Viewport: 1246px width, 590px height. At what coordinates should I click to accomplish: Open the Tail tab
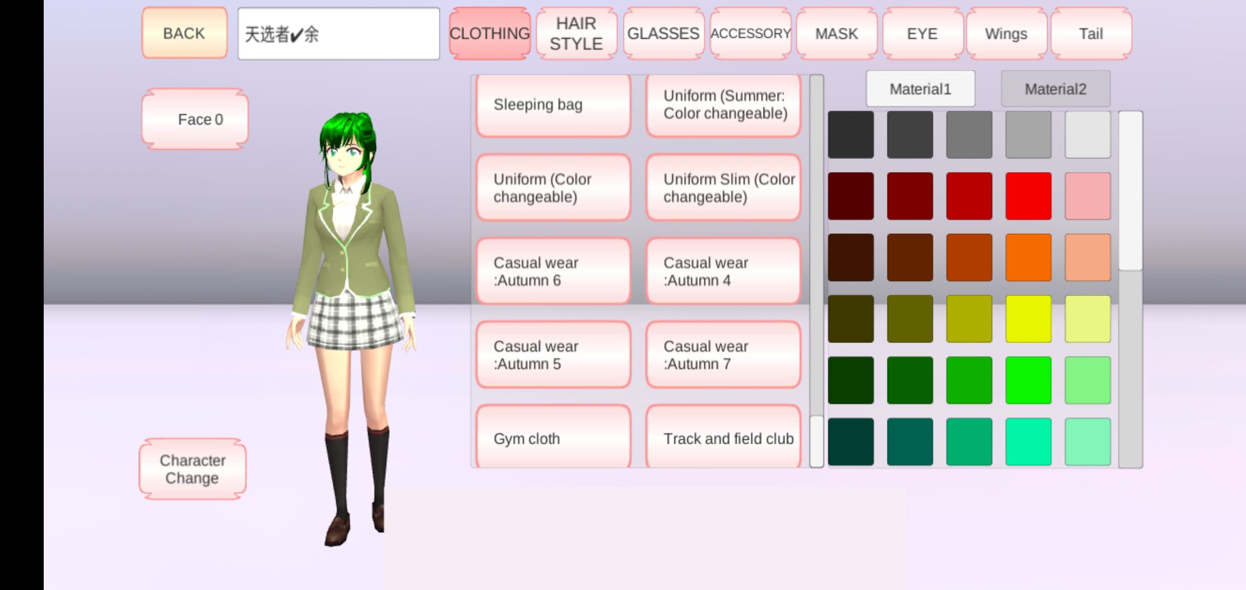[x=1091, y=33]
